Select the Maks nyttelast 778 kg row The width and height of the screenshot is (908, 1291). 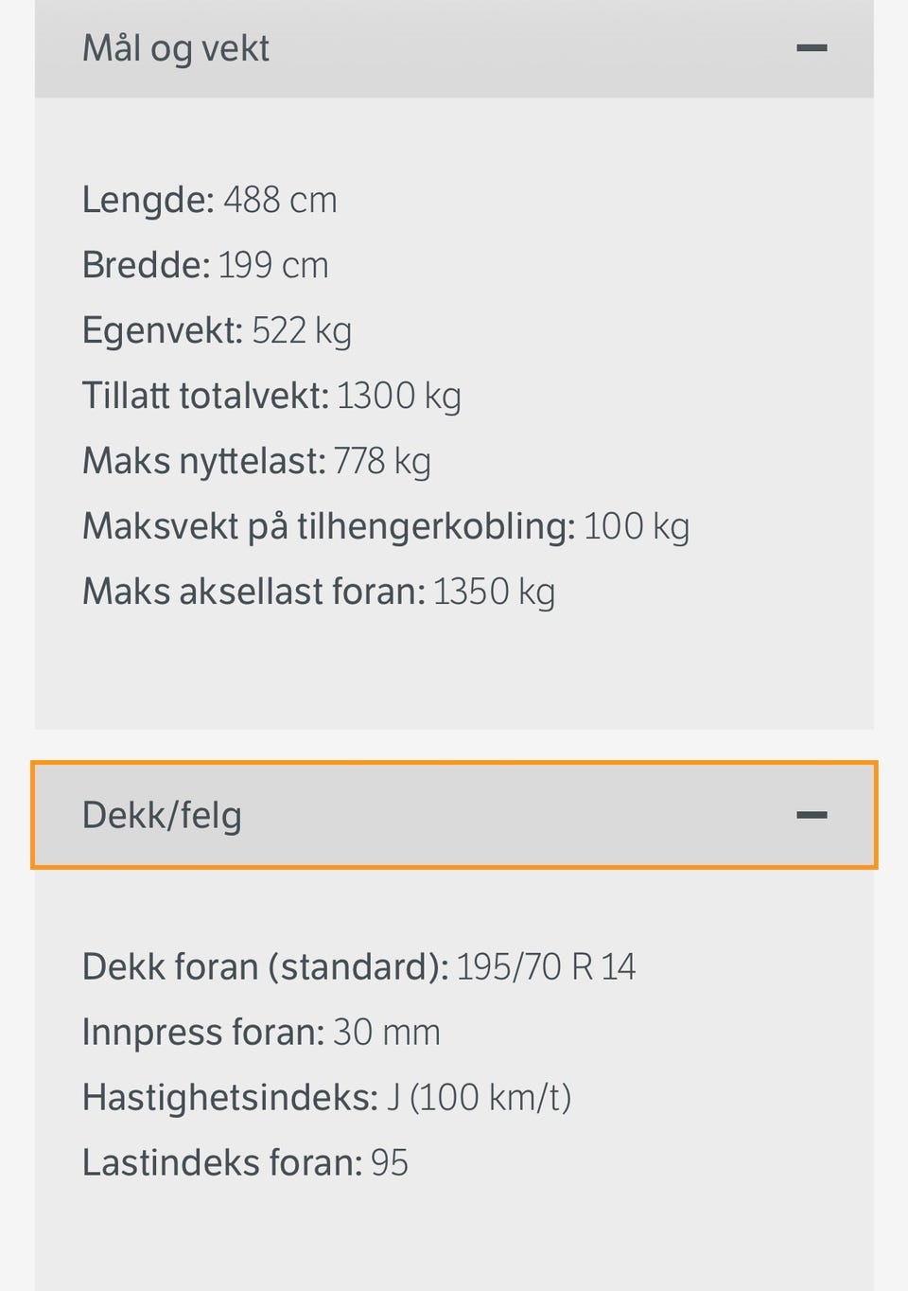(256, 461)
